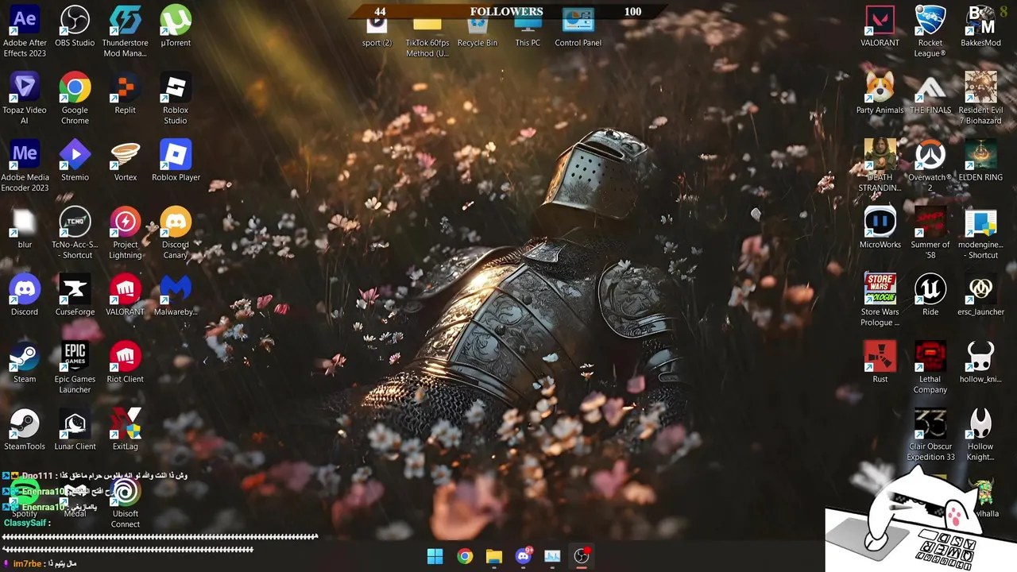Open Thunderstore Mod Manager desktop icon
Image resolution: width=1017 pixels, height=572 pixels.
pyautogui.click(x=125, y=32)
